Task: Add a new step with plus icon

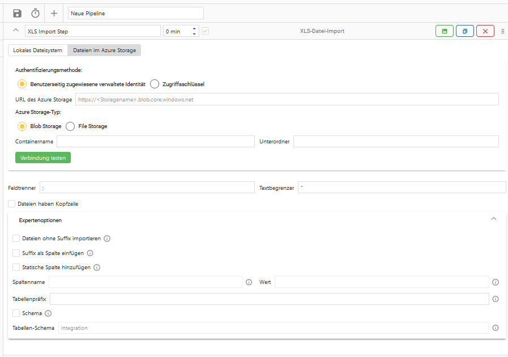Action: (54, 13)
